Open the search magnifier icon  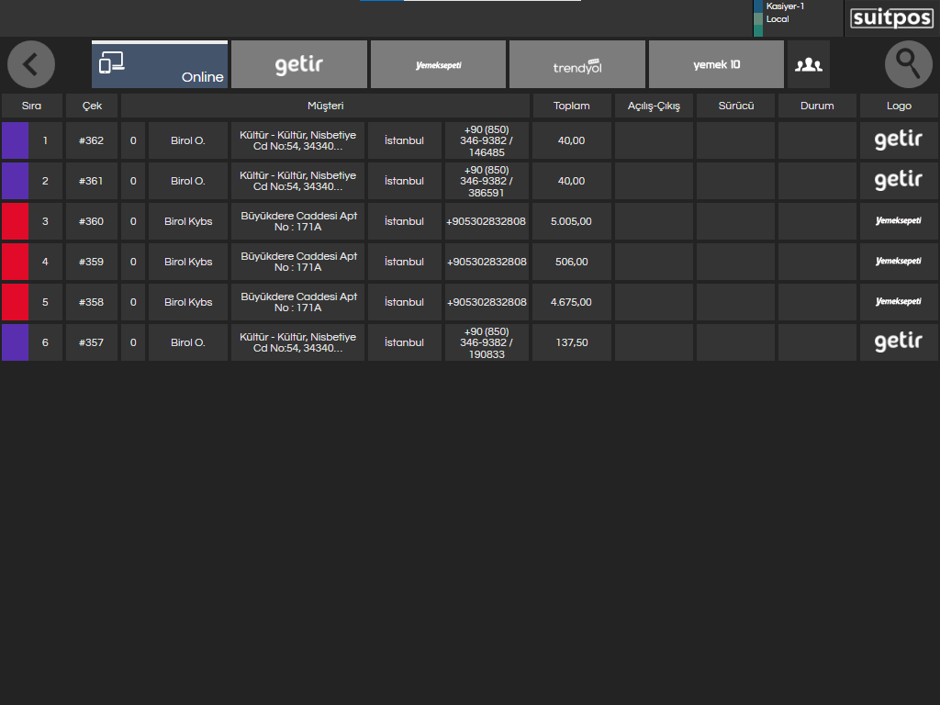click(908, 64)
